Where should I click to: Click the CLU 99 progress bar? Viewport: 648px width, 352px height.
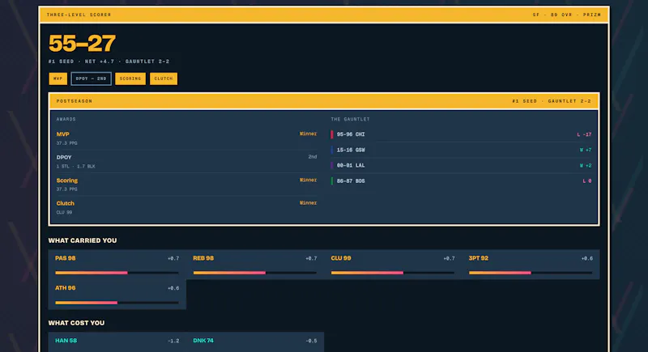click(393, 273)
